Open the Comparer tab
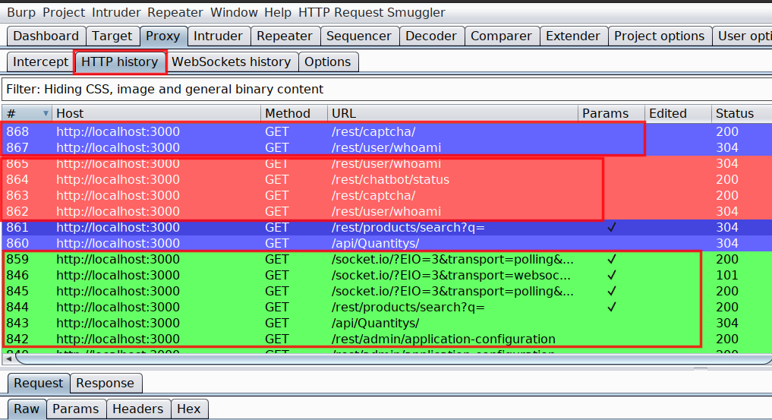 [501, 36]
